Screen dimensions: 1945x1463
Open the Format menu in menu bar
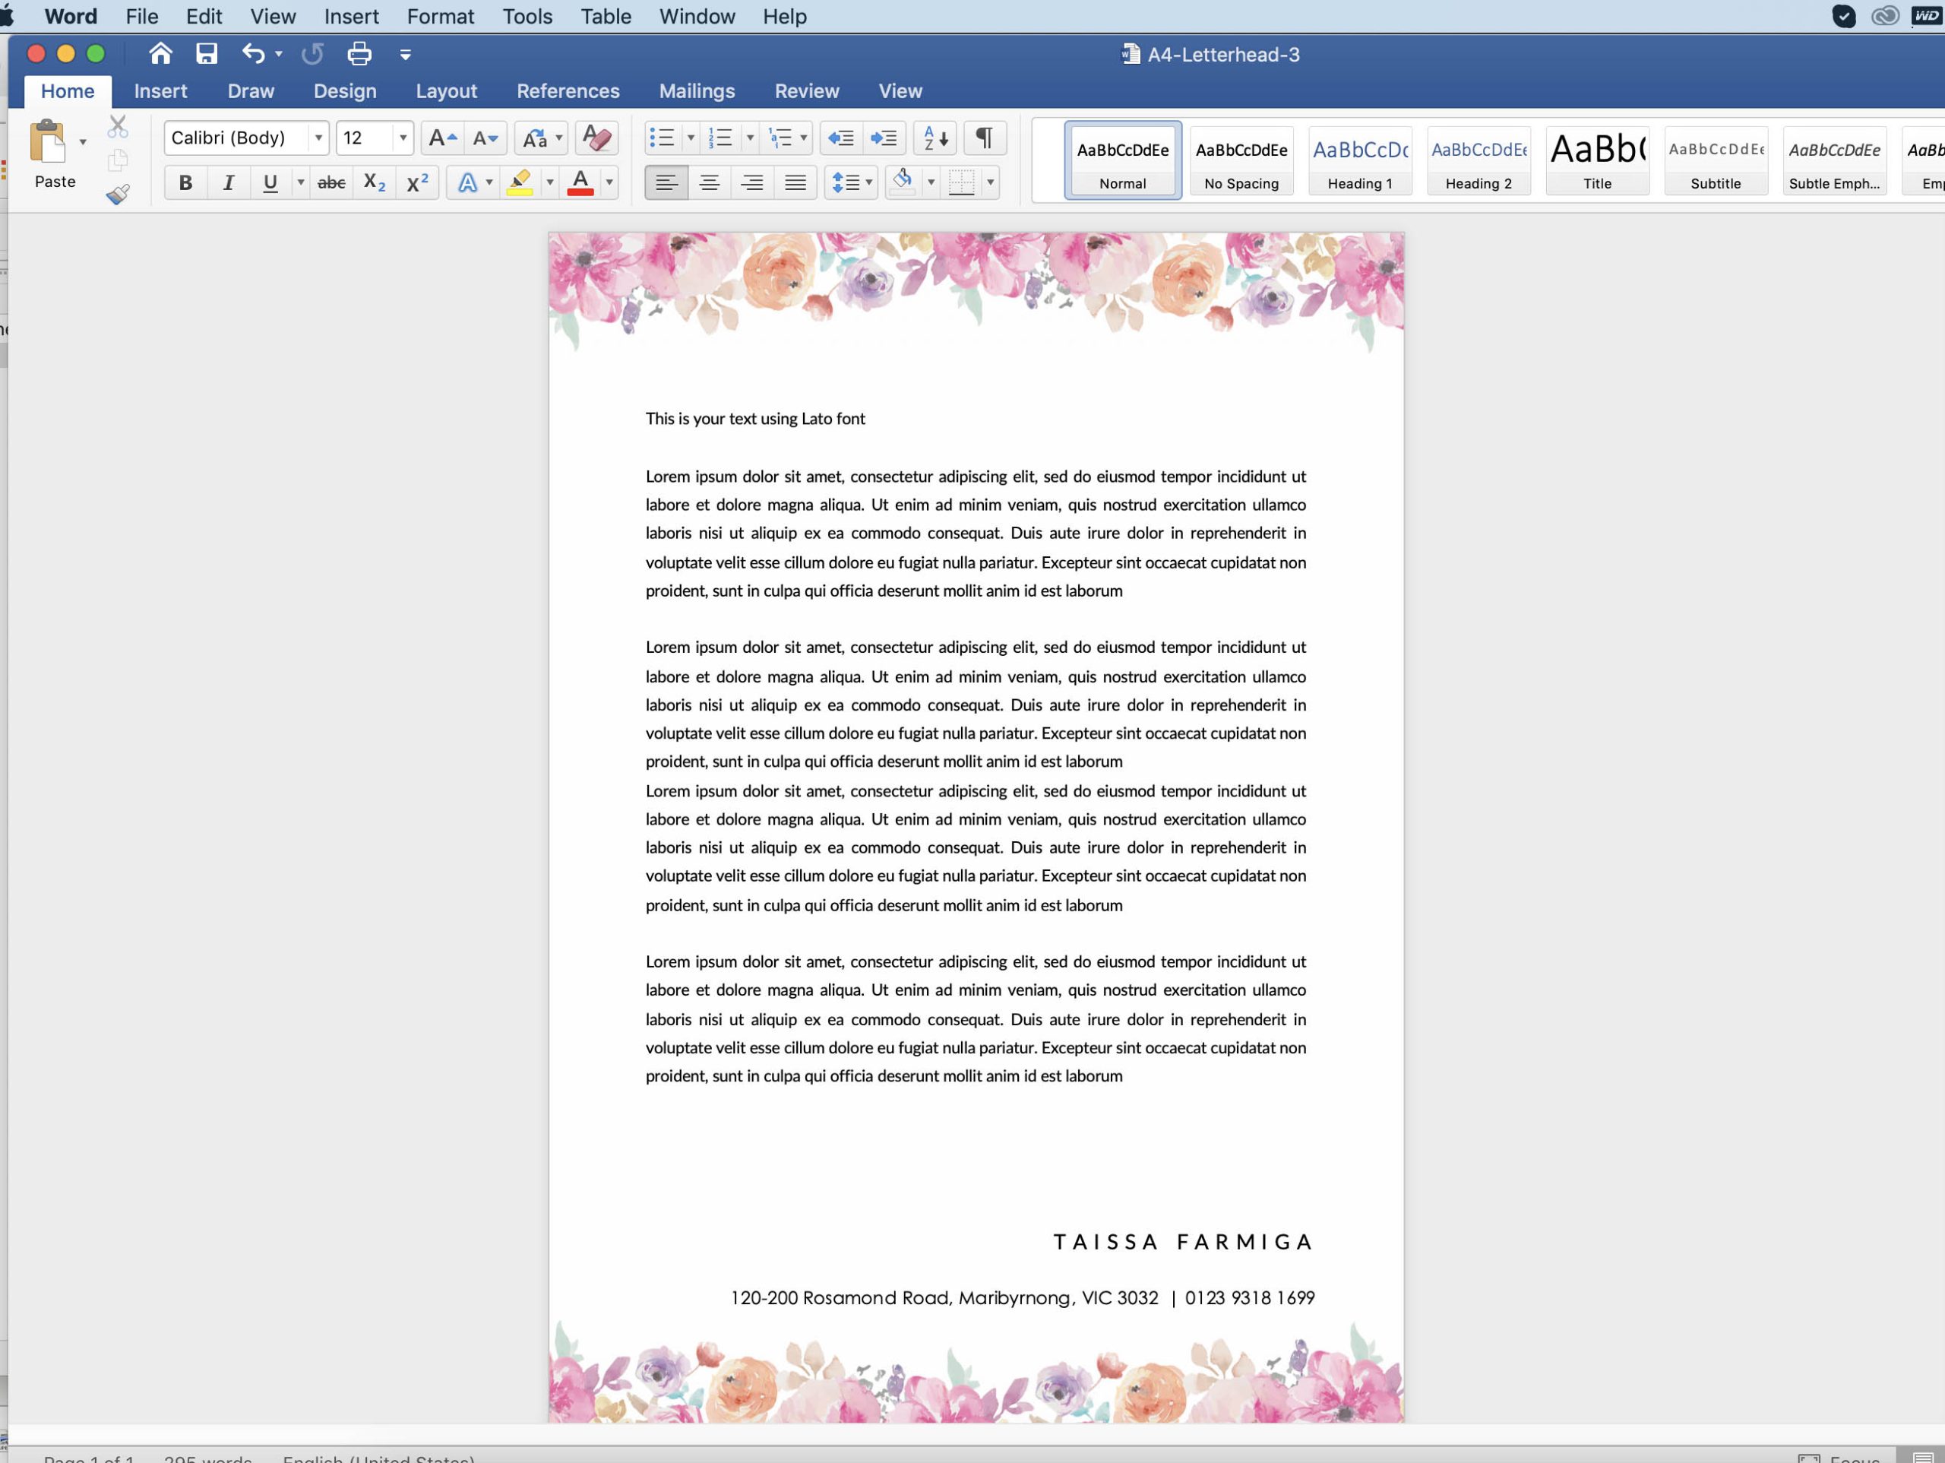click(441, 17)
